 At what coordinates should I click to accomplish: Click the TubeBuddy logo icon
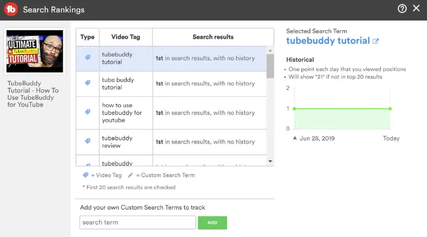point(11,9)
